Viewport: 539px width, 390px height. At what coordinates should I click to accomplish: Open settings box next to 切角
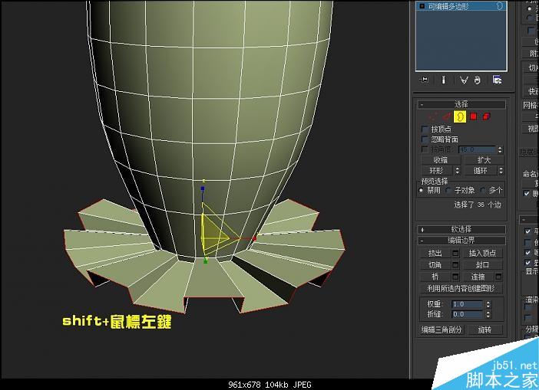[455, 265]
